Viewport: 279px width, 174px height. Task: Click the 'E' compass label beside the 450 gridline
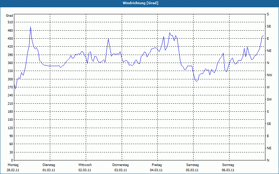[x=268, y=39]
